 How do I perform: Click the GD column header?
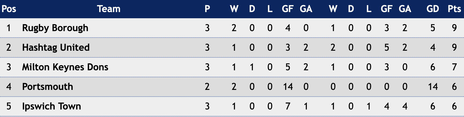[x=433, y=9]
